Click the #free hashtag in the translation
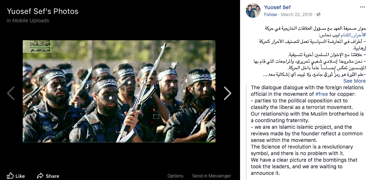The height and width of the screenshot is (180, 372). pos(321,94)
